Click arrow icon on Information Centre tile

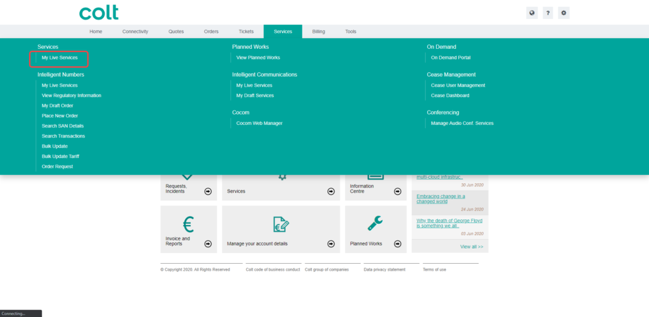point(397,191)
